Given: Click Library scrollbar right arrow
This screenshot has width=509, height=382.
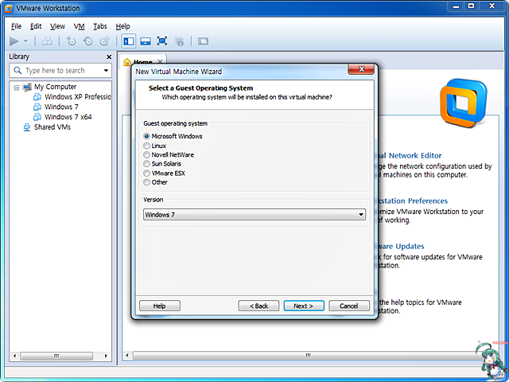Looking at the screenshot, I should (x=106, y=356).
